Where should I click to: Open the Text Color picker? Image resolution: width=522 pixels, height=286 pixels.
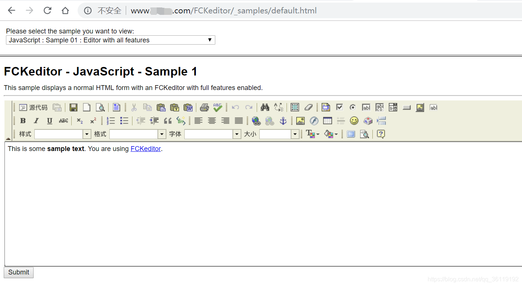coord(312,134)
